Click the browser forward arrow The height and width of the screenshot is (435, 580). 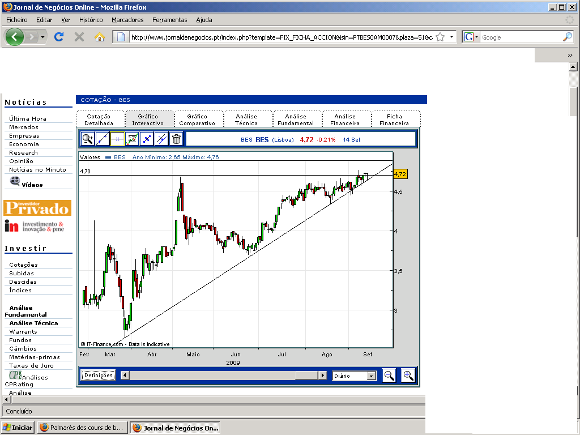tap(32, 37)
